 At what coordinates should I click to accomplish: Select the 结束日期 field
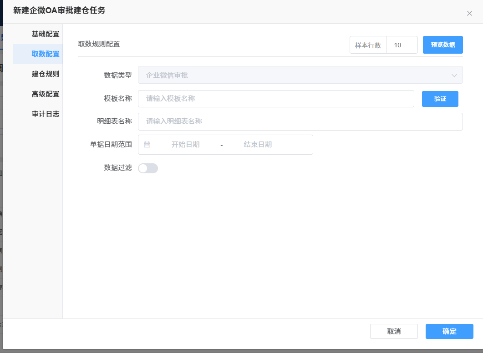pyautogui.click(x=258, y=145)
